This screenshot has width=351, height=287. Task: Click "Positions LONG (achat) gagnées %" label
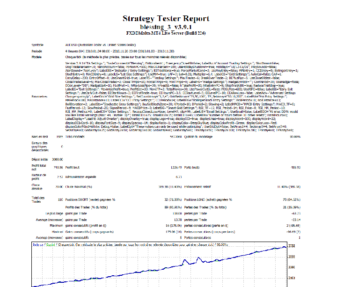pos(208,200)
